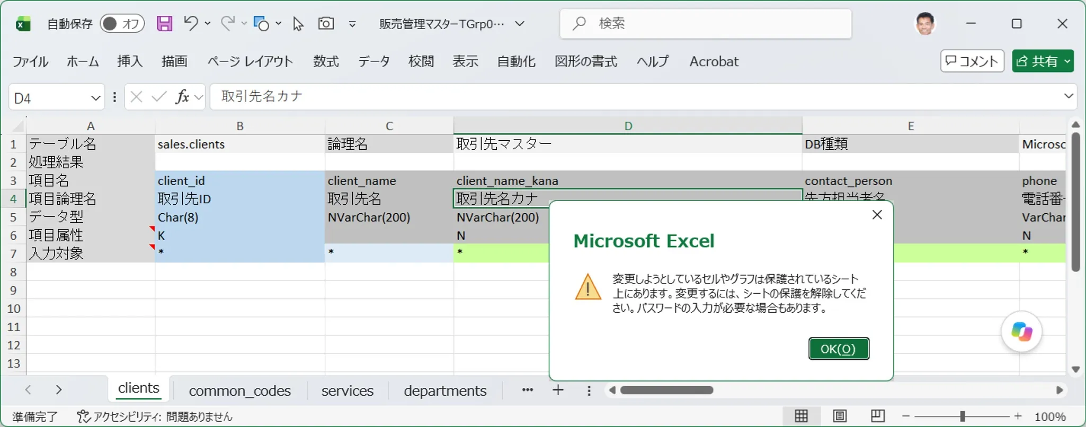Select the pointer select objects icon
The image size is (1086, 427).
click(x=298, y=24)
